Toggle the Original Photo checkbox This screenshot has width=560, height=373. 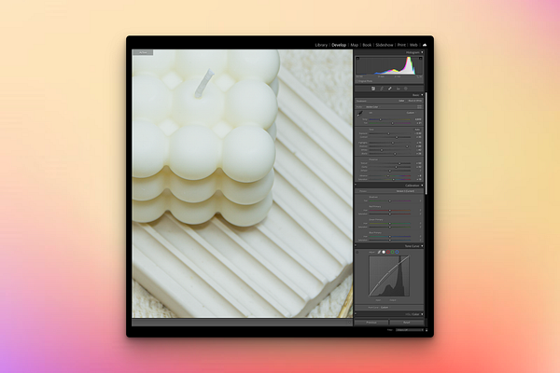(x=357, y=81)
